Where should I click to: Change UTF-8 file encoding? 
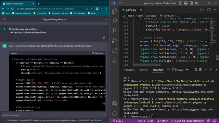[x=141, y=121]
